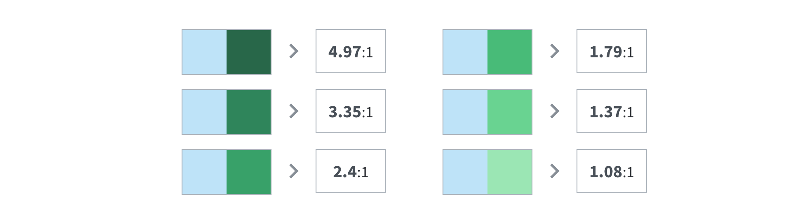The width and height of the screenshot is (811, 224).
Task: Click the 2.4:1 contrast ratio box
Action: pos(351,171)
